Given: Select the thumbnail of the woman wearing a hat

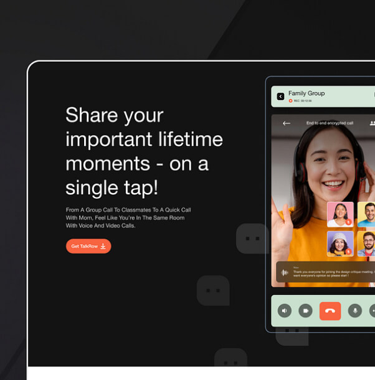Looking at the screenshot, I should pyautogui.click(x=340, y=243).
